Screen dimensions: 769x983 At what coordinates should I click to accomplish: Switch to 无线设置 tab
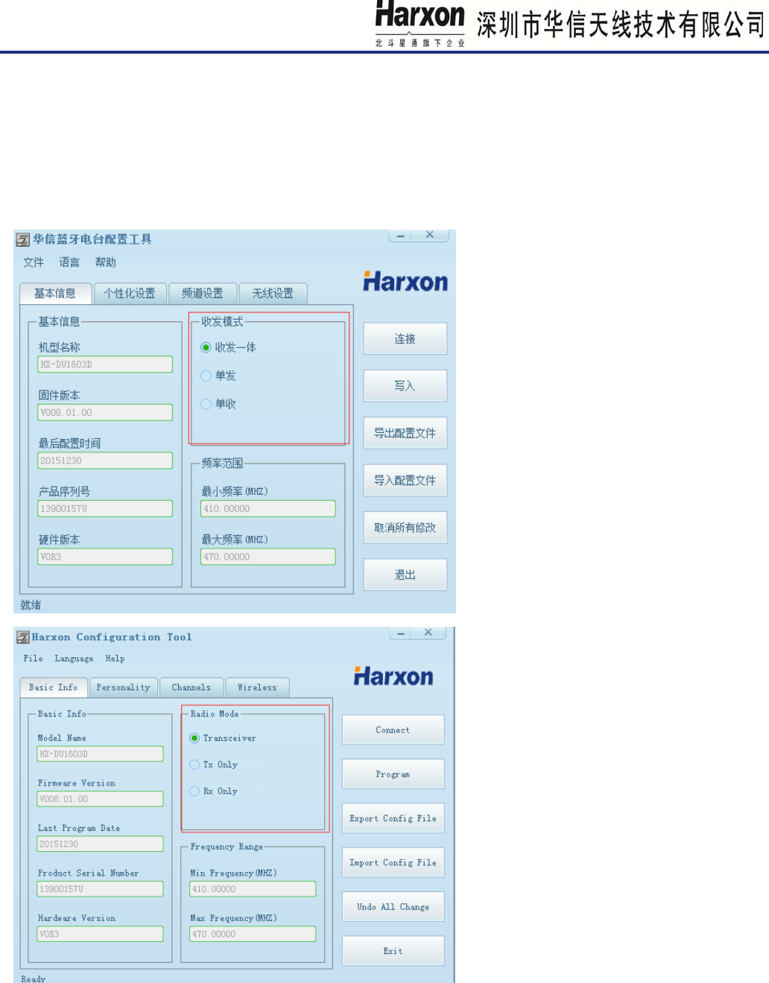click(x=273, y=294)
